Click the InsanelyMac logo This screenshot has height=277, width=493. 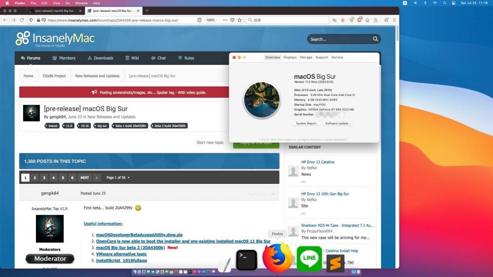pyautogui.click(x=55, y=39)
